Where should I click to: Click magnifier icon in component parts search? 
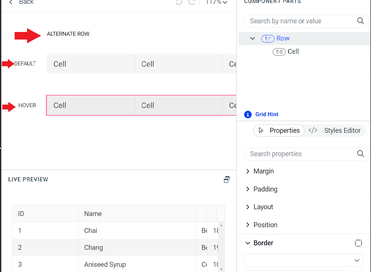[360, 21]
